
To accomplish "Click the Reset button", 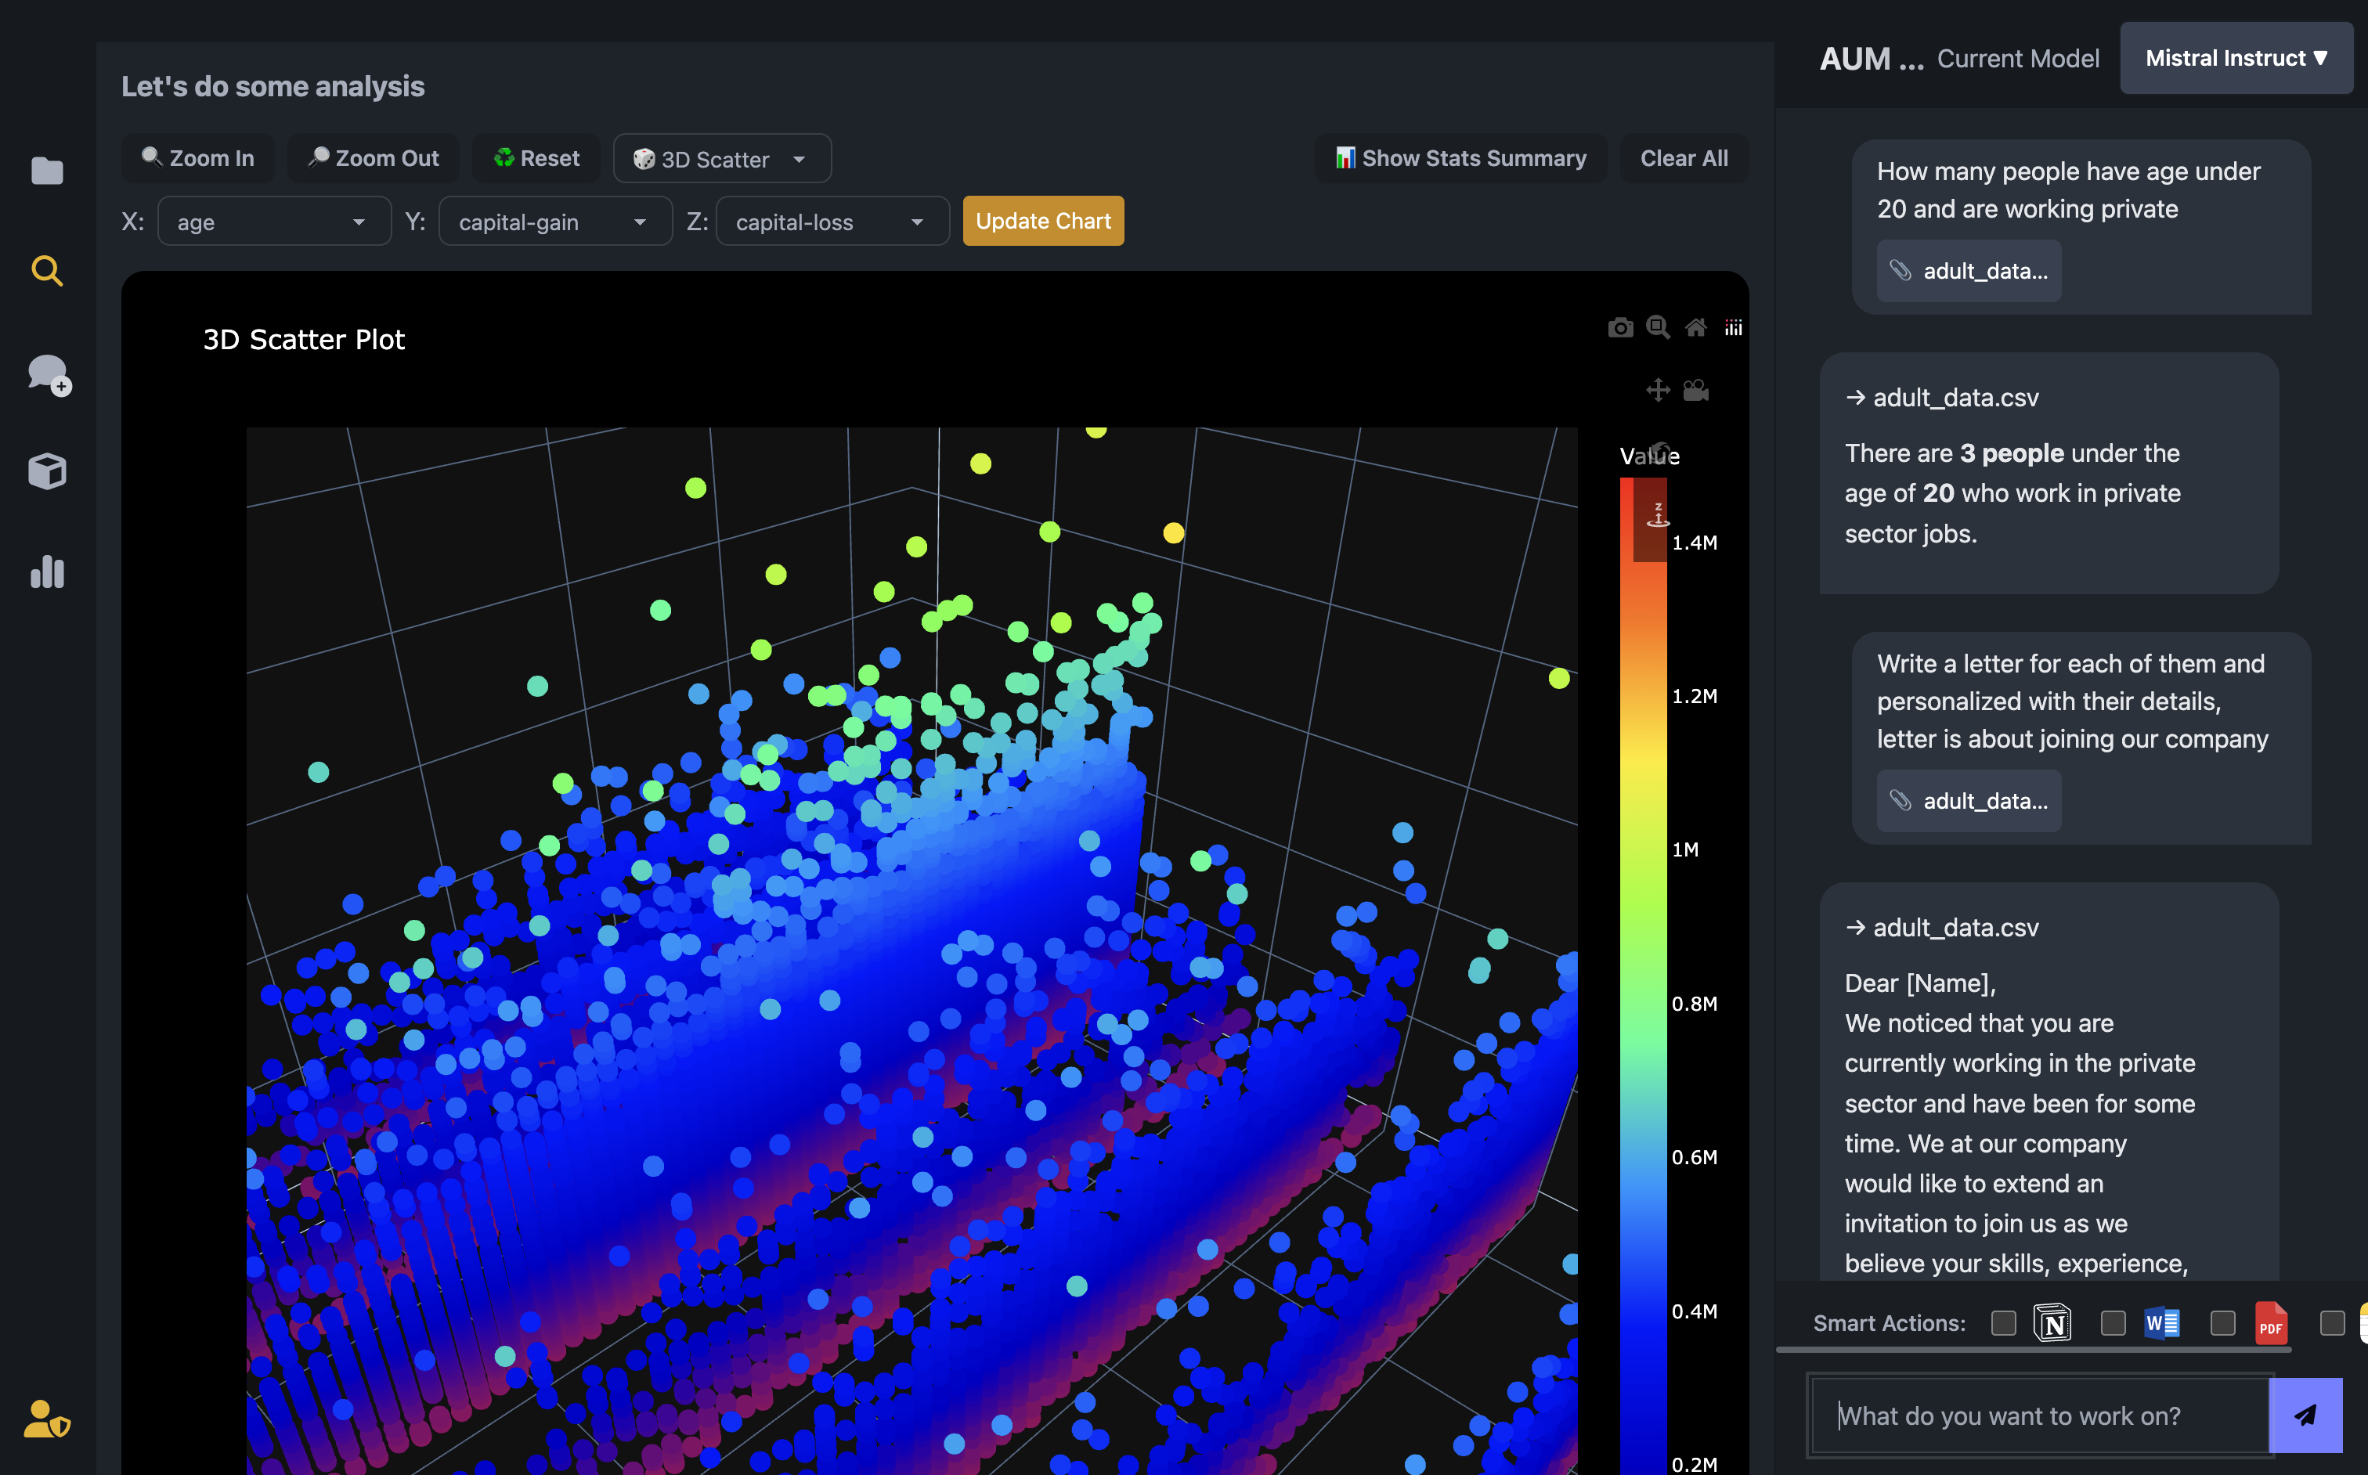I will 536,158.
